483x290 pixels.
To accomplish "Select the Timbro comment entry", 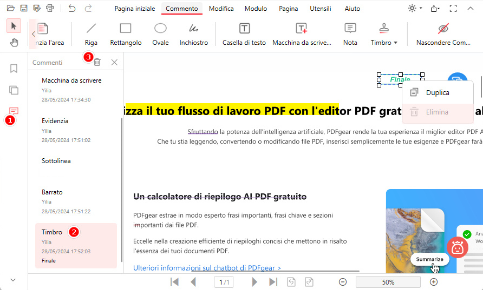I will [x=76, y=246].
